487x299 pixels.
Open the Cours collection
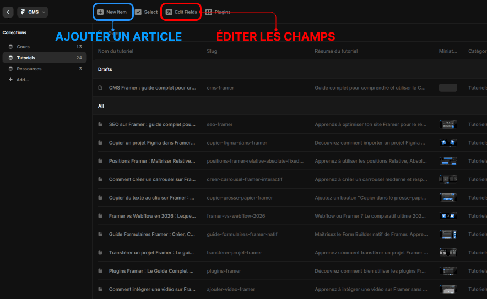[45, 47]
